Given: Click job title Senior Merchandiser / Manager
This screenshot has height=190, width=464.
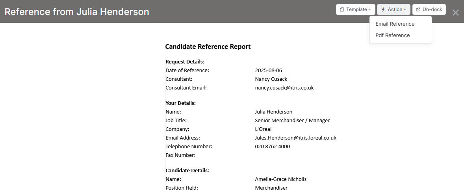Looking at the screenshot, I should tap(292, 121).
